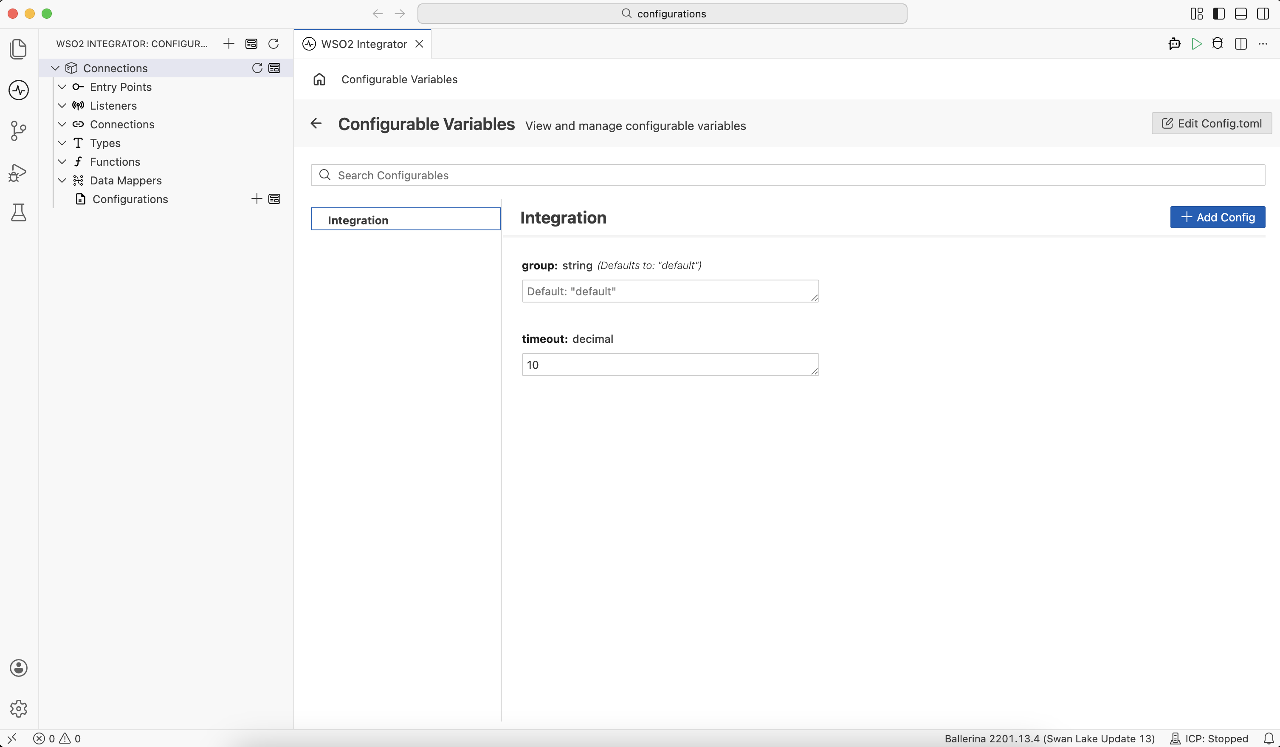
Task: Toggle primary side bar visibility
Action: pyautogui.click(x=1218, y=14)
